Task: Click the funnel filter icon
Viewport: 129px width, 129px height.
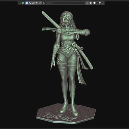Action: click(100, 3)
